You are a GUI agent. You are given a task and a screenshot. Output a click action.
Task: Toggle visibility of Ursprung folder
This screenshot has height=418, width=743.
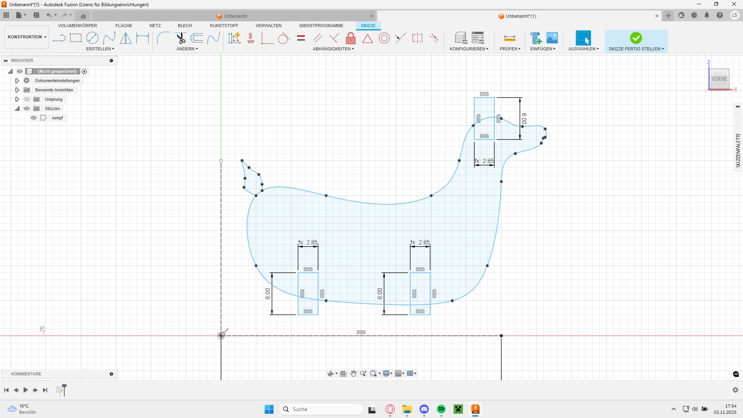click(27, 99)
